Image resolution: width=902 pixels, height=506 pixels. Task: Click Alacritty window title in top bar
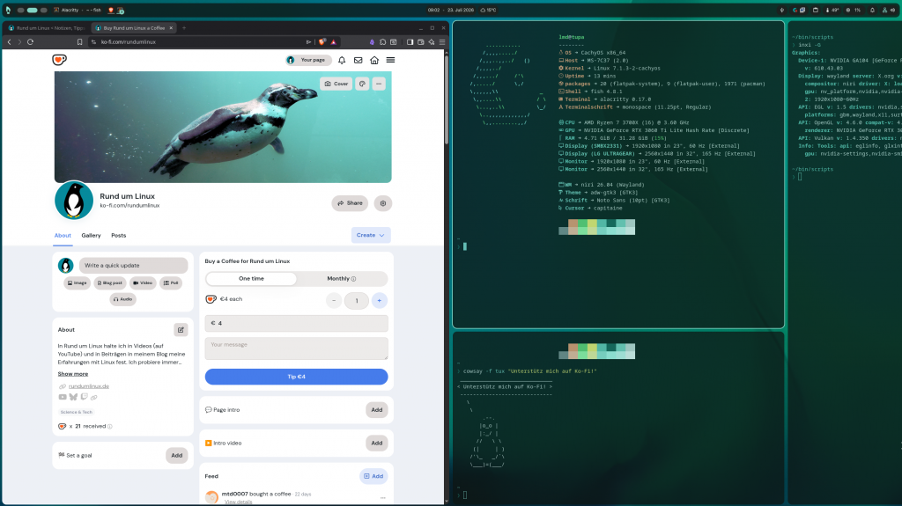pyautogui.click(x=78, y=10)
